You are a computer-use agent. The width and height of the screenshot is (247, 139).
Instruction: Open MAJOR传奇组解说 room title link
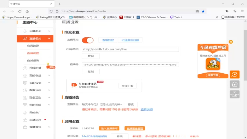tap(94, 136)
